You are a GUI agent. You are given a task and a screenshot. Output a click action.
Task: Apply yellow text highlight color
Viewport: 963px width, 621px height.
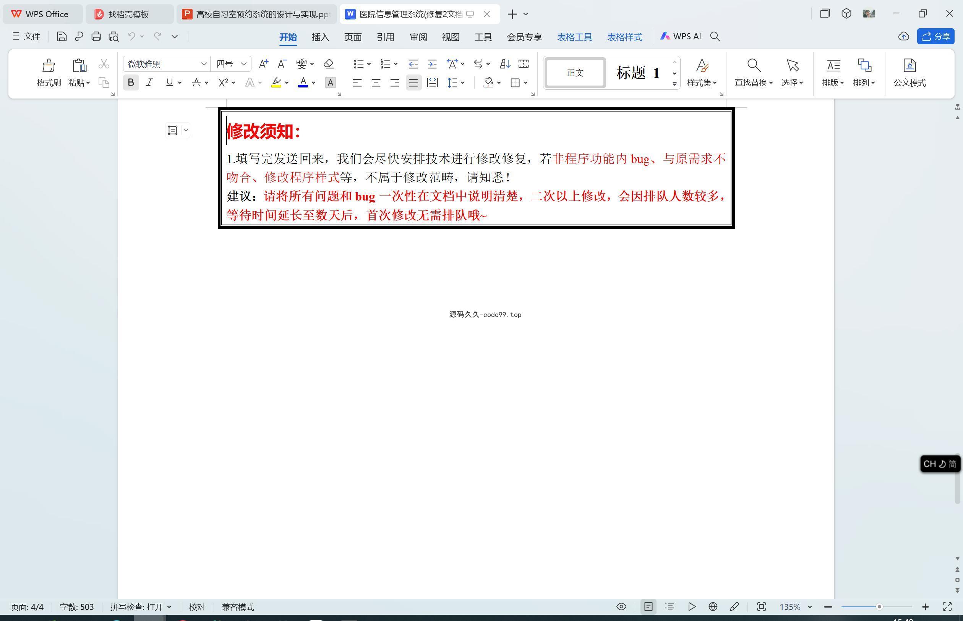pyautogui.click(x=276, y=82)
